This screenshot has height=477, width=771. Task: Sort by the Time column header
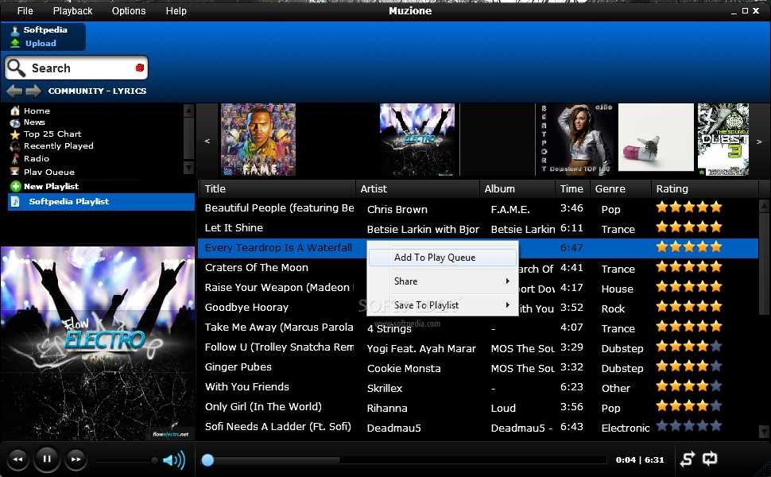(x=573, y=189)
